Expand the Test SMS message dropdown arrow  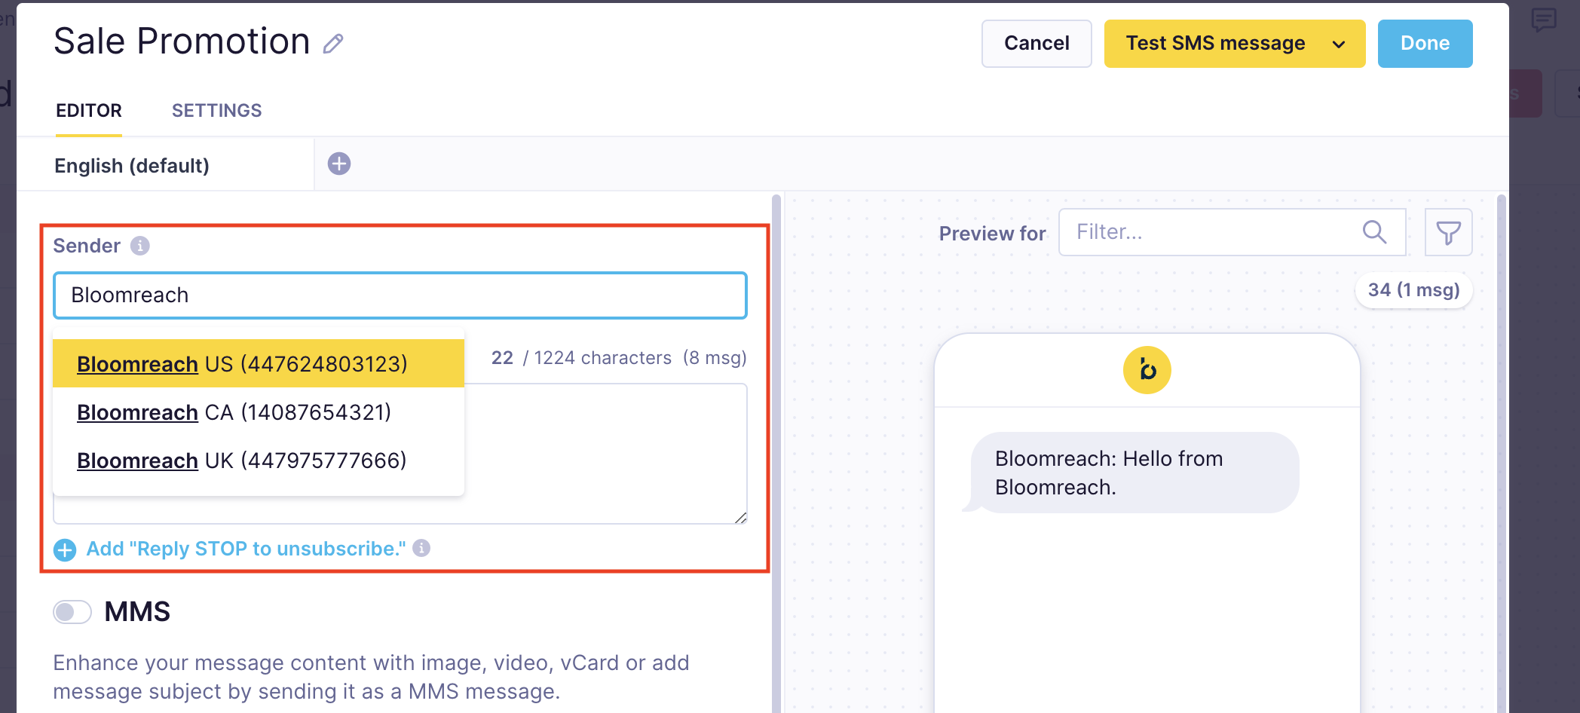[x=1339, y=44]
